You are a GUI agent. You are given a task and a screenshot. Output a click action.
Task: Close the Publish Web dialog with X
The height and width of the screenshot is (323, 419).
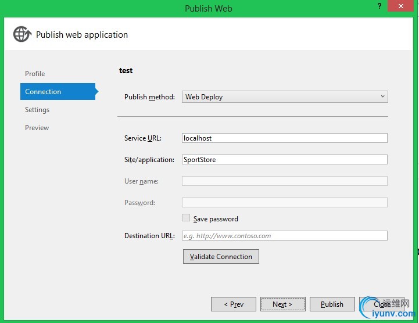coord(400,6)
